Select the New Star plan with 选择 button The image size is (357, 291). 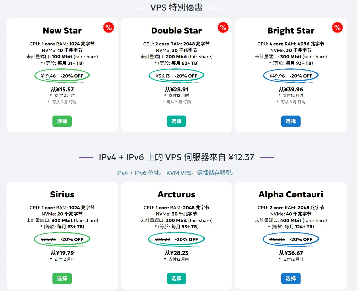62,121
